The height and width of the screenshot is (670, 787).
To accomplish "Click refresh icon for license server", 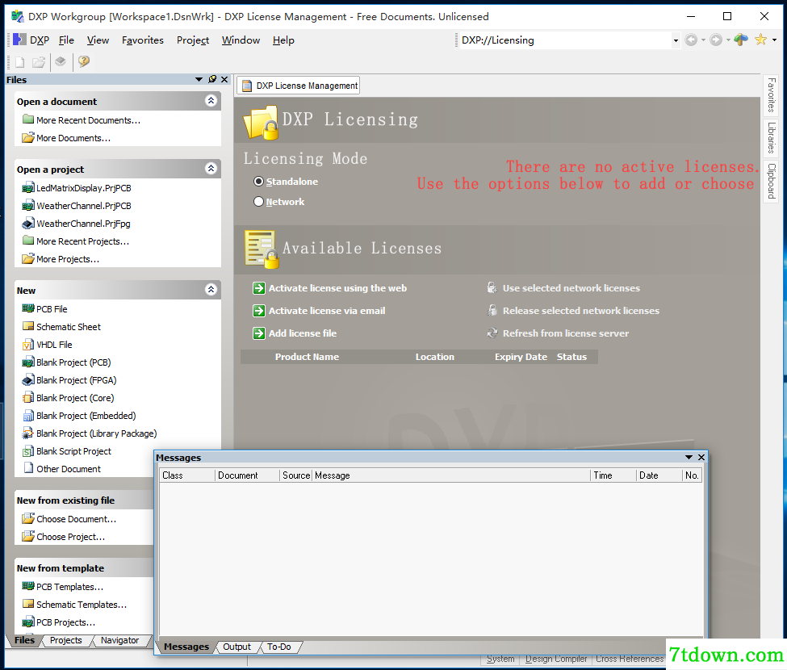I will click(x=492, y=333).
